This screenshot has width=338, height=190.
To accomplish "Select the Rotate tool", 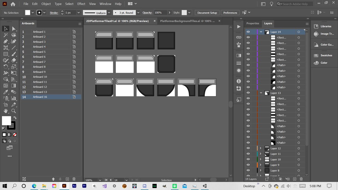I will 6,67.
